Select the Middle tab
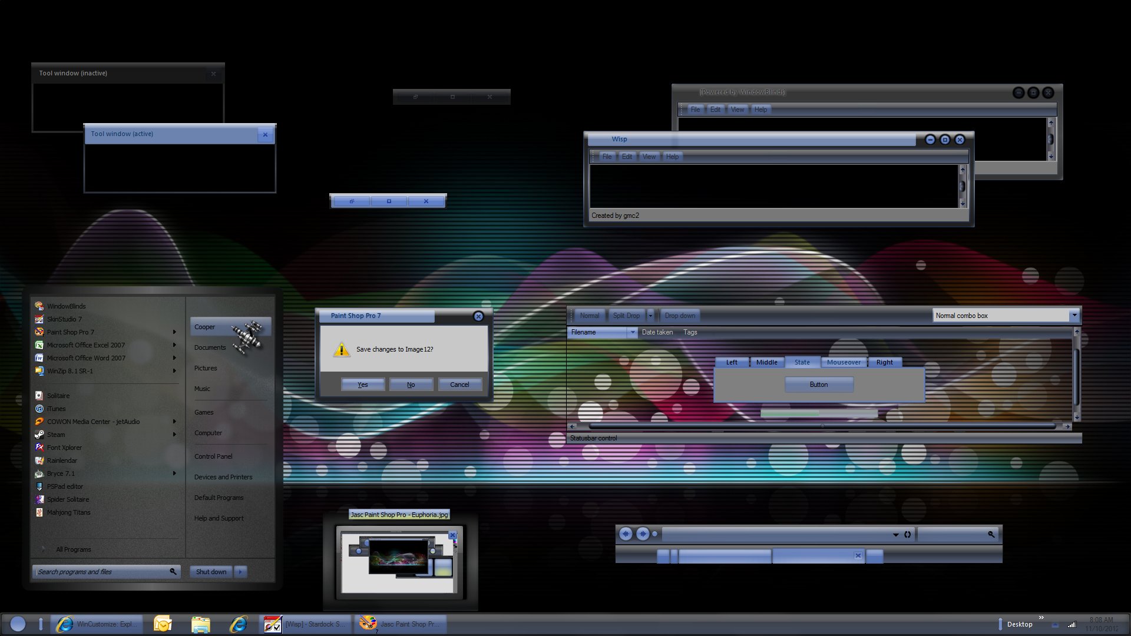This screenshot has height=636, width=1131. [x=766, y=362]
